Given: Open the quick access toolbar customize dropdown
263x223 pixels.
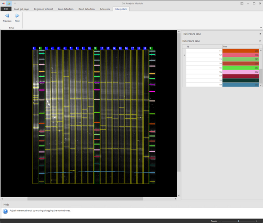Looking at the screenshot, I should (14, 3).
